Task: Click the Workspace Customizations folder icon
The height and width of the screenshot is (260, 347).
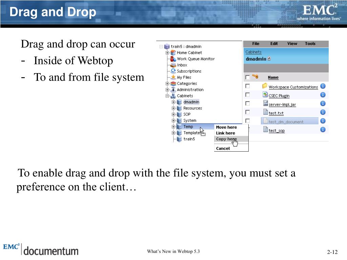Action: (265, 86)
